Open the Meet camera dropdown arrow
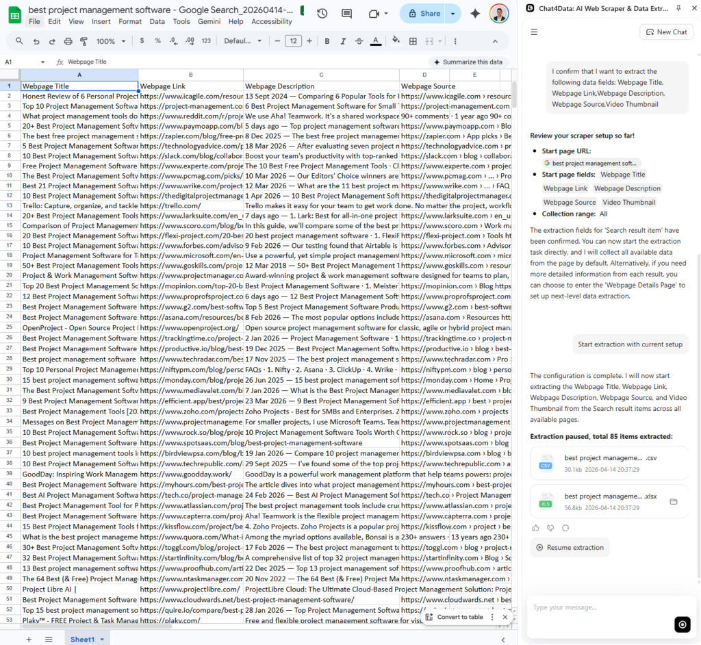This screenshot has height=645, width=701. [386, 14]
